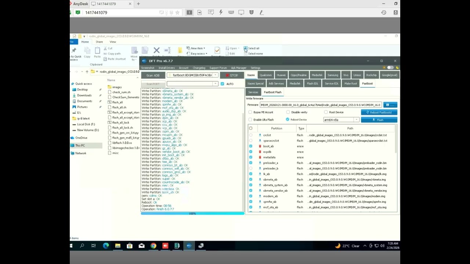470x264 pixels.
Task: Click AnyDesk file transfer arrow icon
Action: click(199, 12)
